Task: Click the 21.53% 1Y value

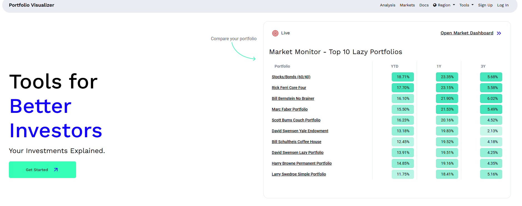Action: [x=447, y=109]
